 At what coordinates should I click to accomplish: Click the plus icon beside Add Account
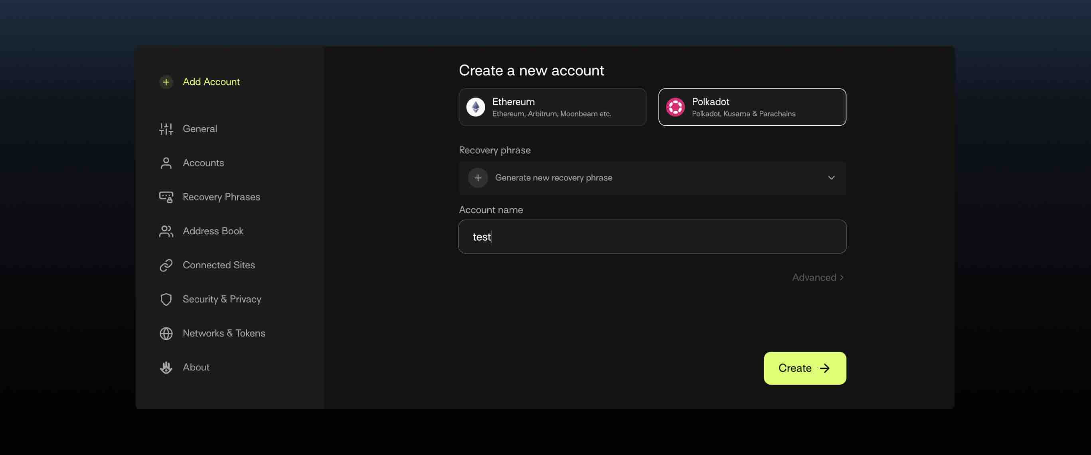166,82
